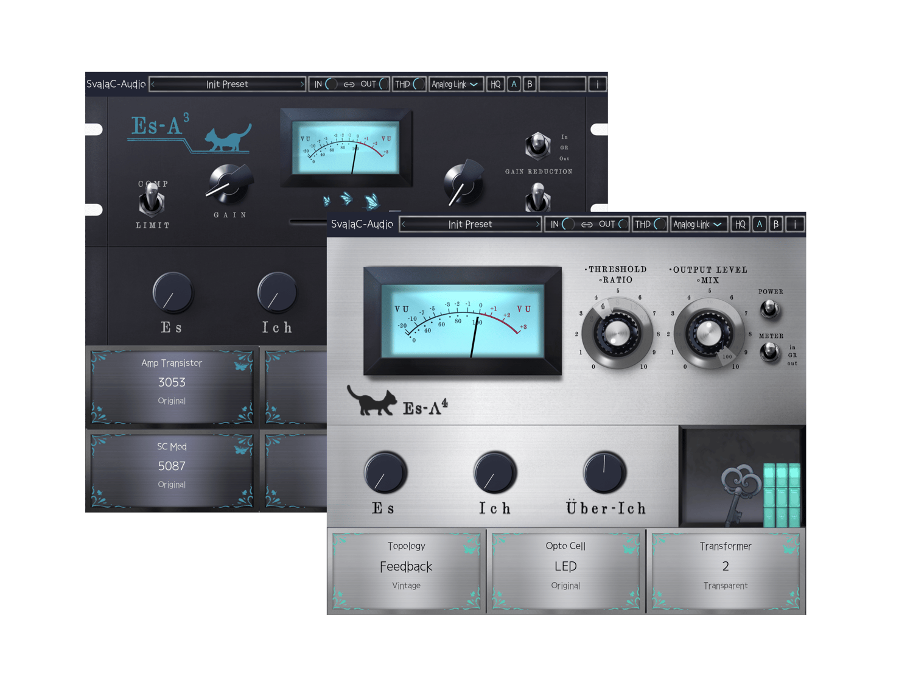
Task: Adjust the OUT gain knob in Es-A3 toolbar
Action: [x=383, y=85]
